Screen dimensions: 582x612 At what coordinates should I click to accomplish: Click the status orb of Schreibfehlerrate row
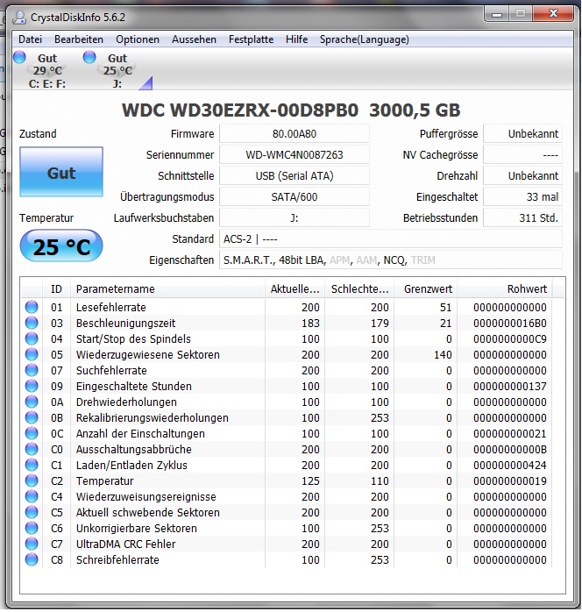click(32, 559)
